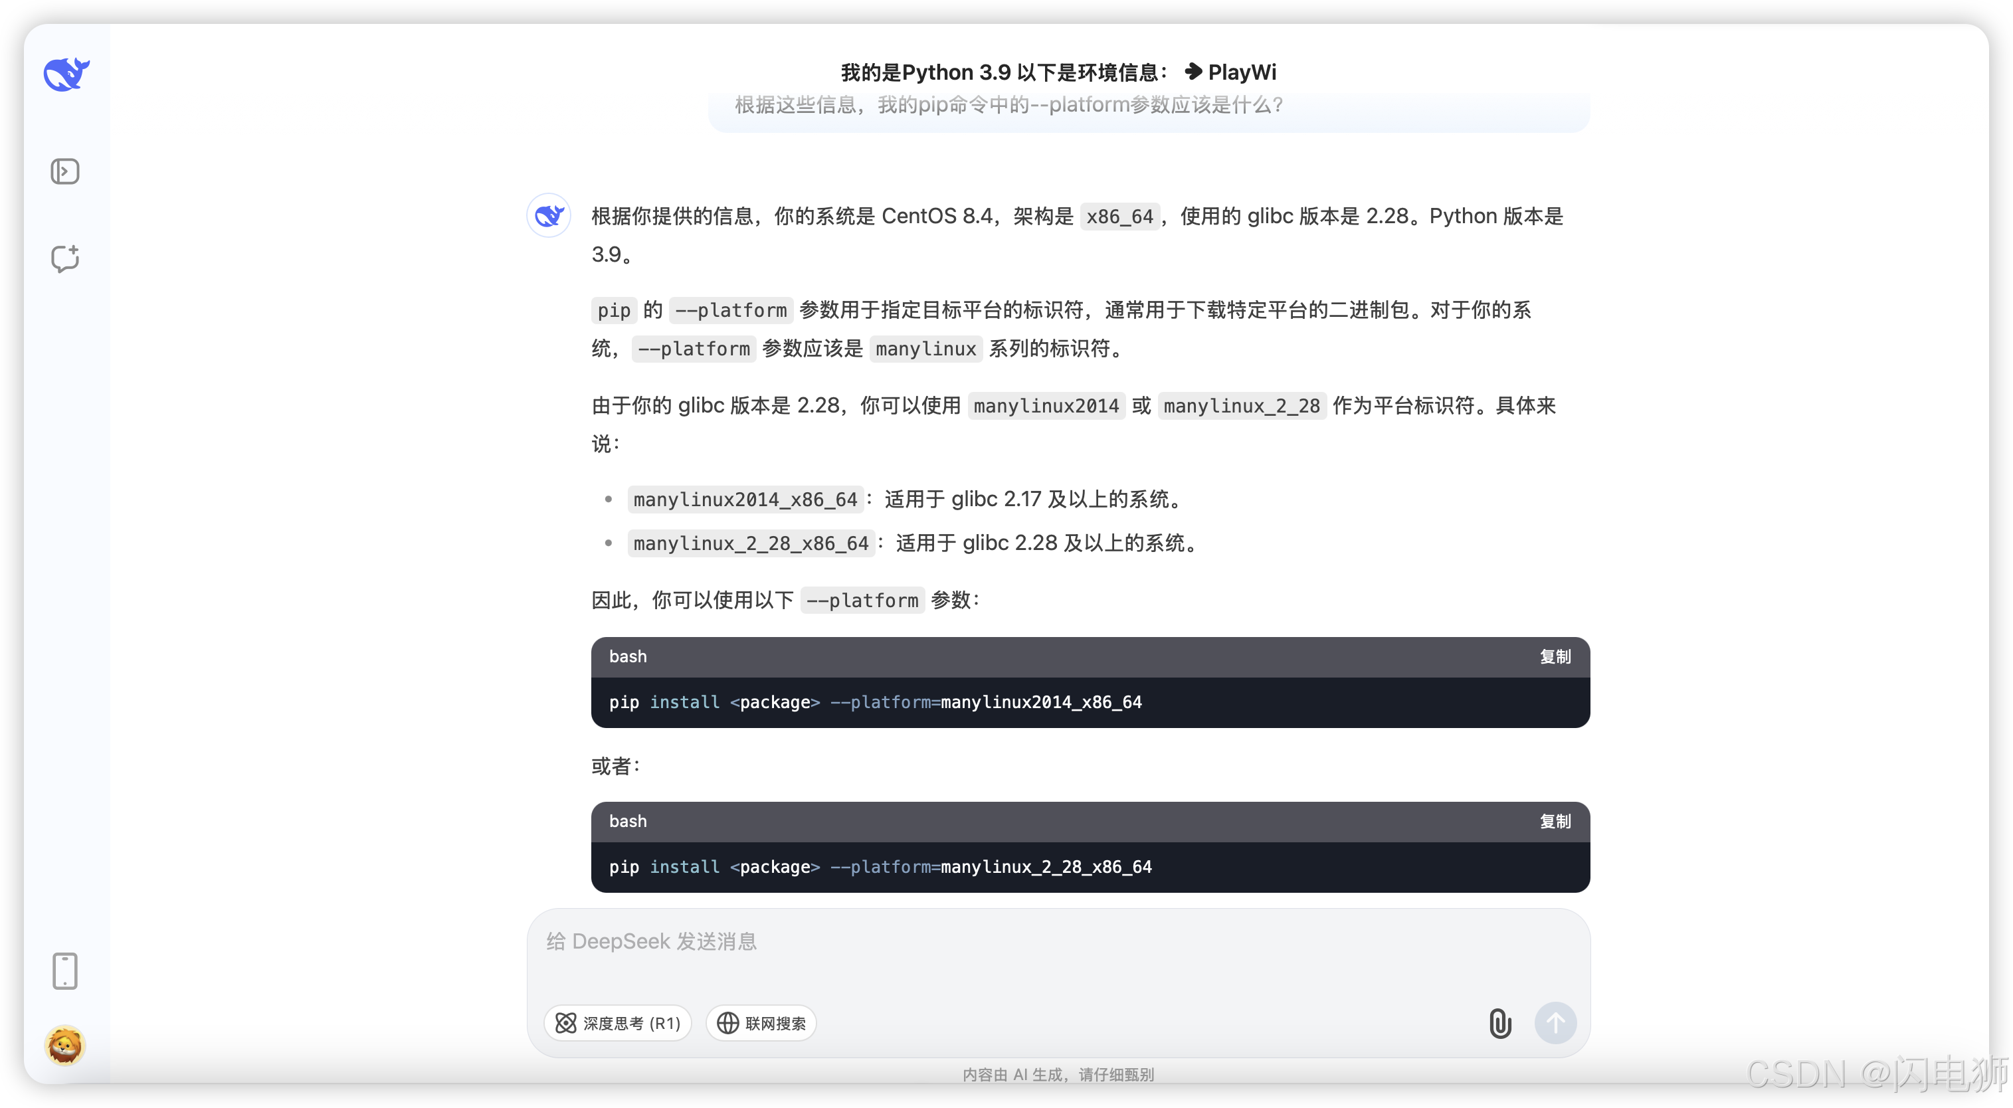Expand the sidebar panel icon
The image size is (2013, 1108).
click(x=65, y=171)
